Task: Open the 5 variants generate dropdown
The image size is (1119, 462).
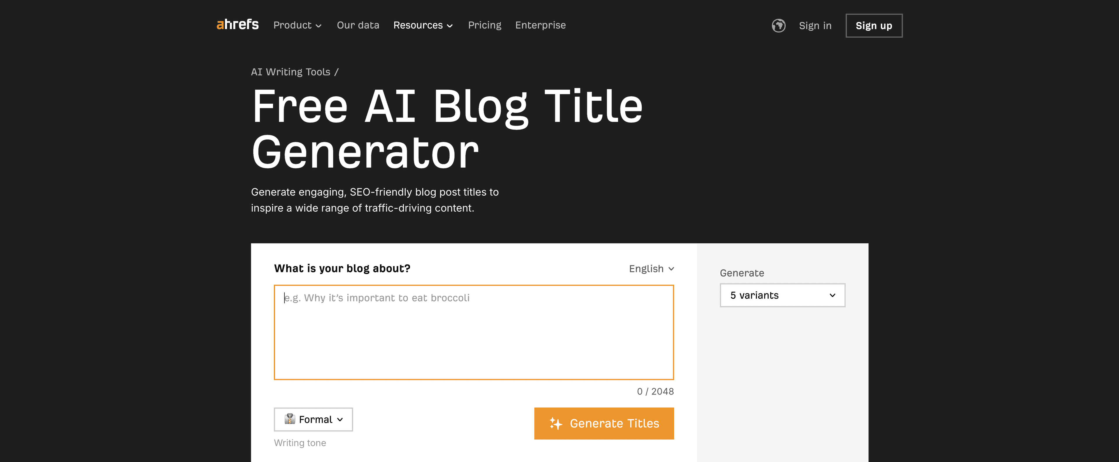Action: click(x=782, y=295)
